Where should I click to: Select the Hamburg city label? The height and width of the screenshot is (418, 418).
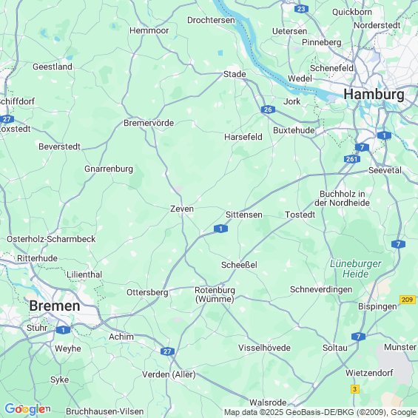374,95
